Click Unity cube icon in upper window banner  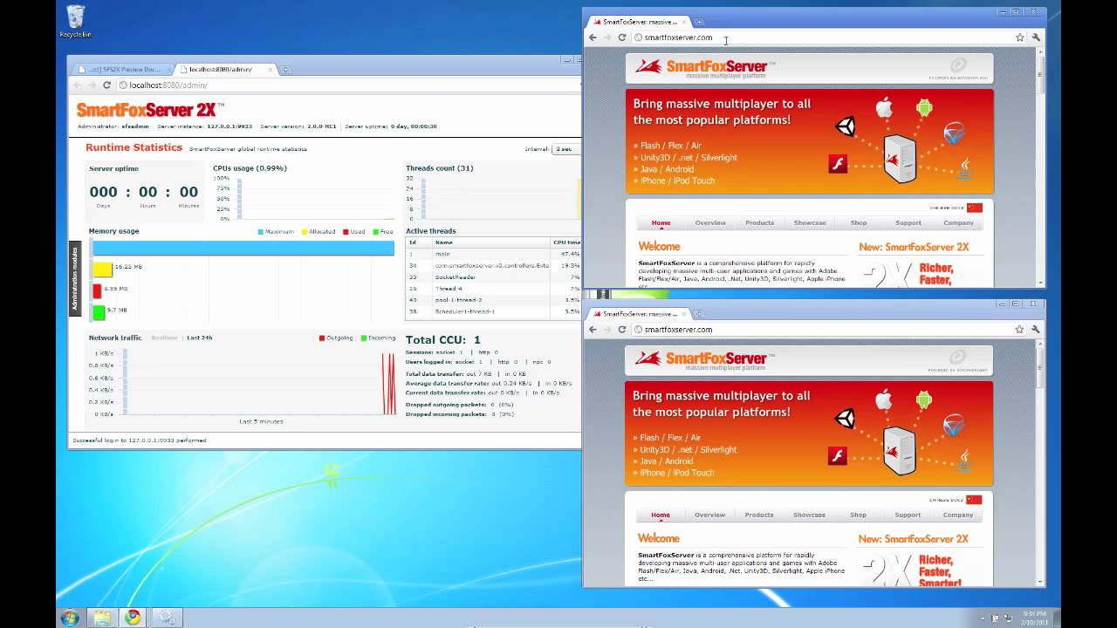[x=846, y=126]
